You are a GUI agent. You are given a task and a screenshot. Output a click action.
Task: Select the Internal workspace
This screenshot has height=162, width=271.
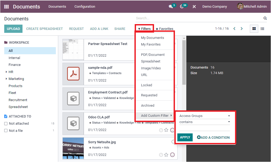[14, 58]
